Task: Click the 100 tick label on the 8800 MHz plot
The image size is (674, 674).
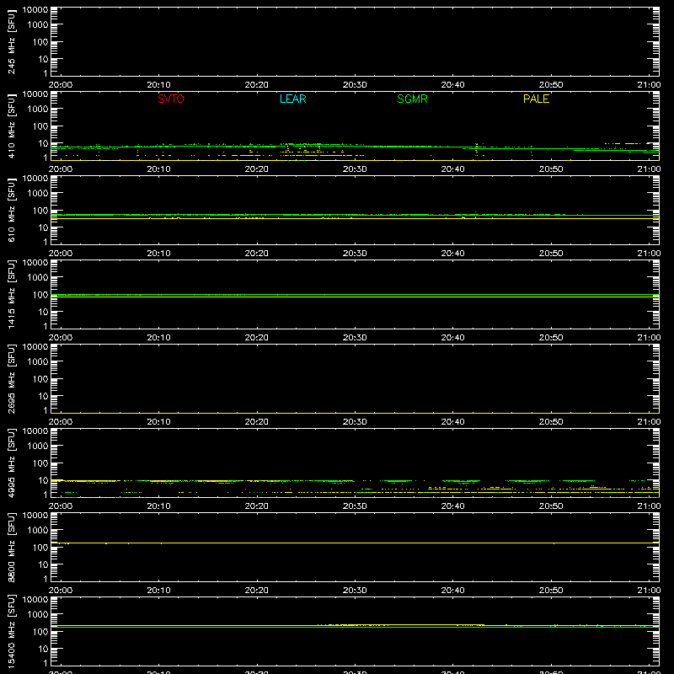Action: (x=40, y=548)
